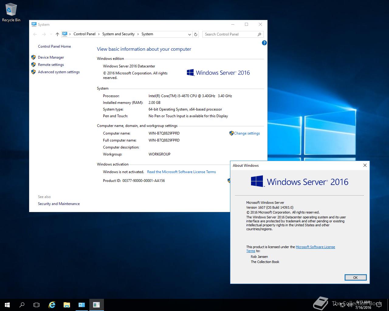Click Windows Server 2016 Datacenter edition text
The image size is (389, 311).
click(x=129, y=66)
